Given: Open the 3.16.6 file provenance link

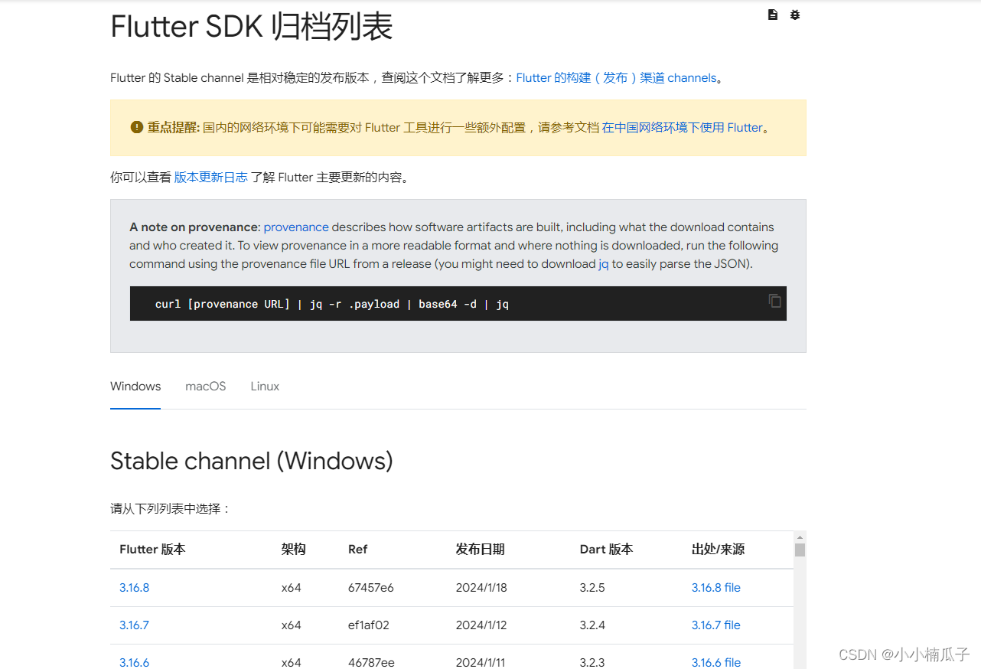Looking at the screenshot, I should [716, 663].
